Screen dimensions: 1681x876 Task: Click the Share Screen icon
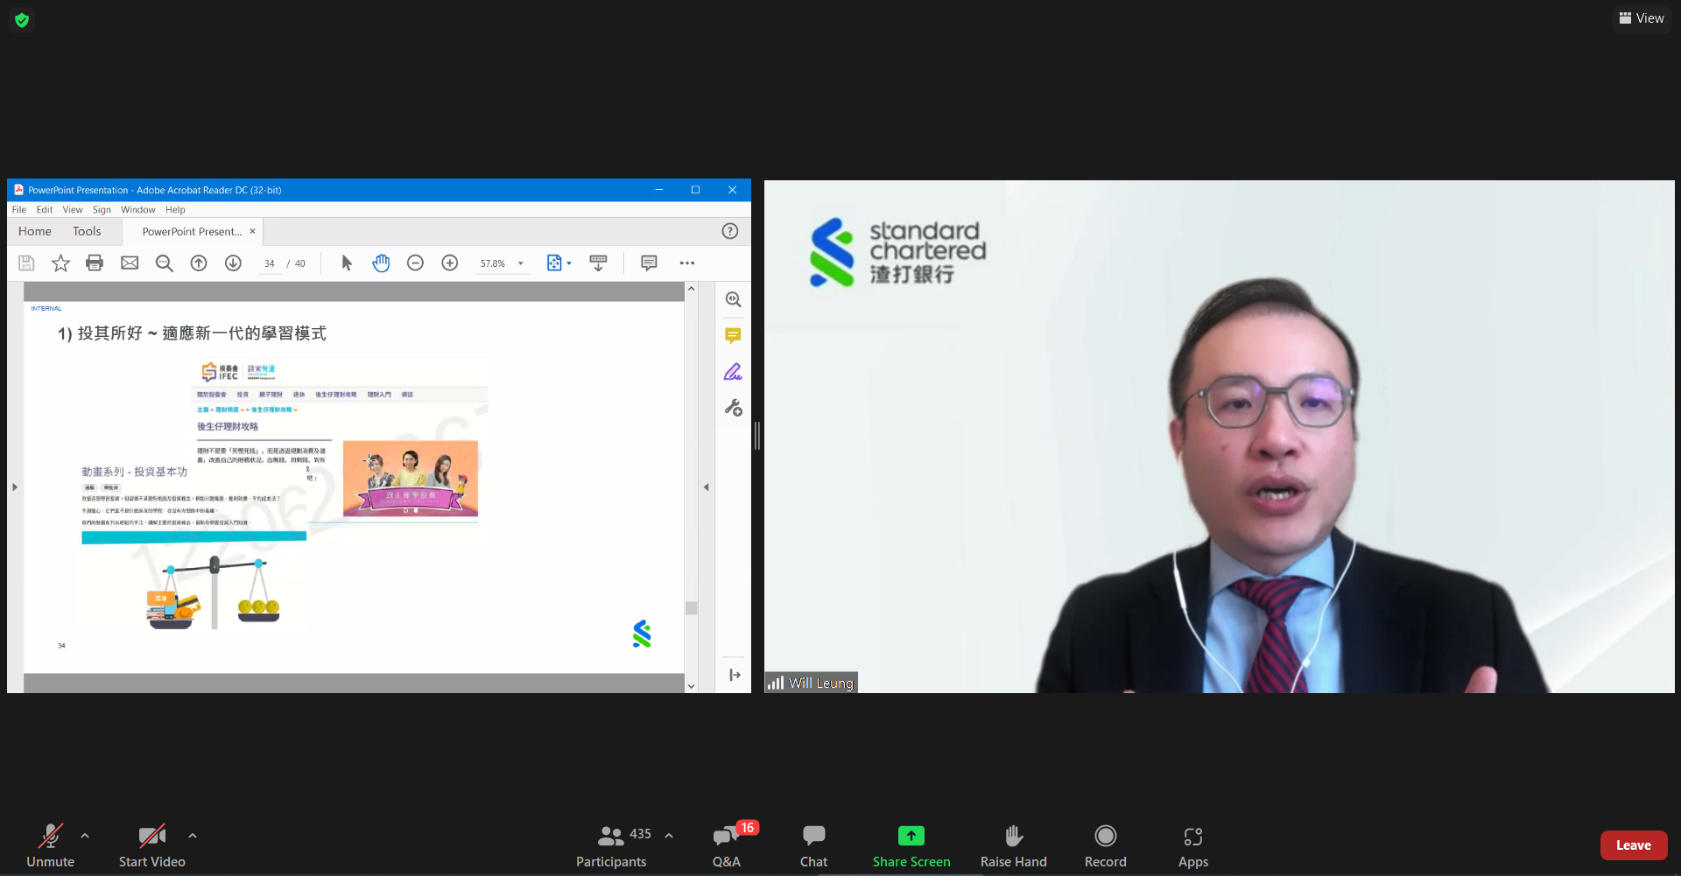911,837
